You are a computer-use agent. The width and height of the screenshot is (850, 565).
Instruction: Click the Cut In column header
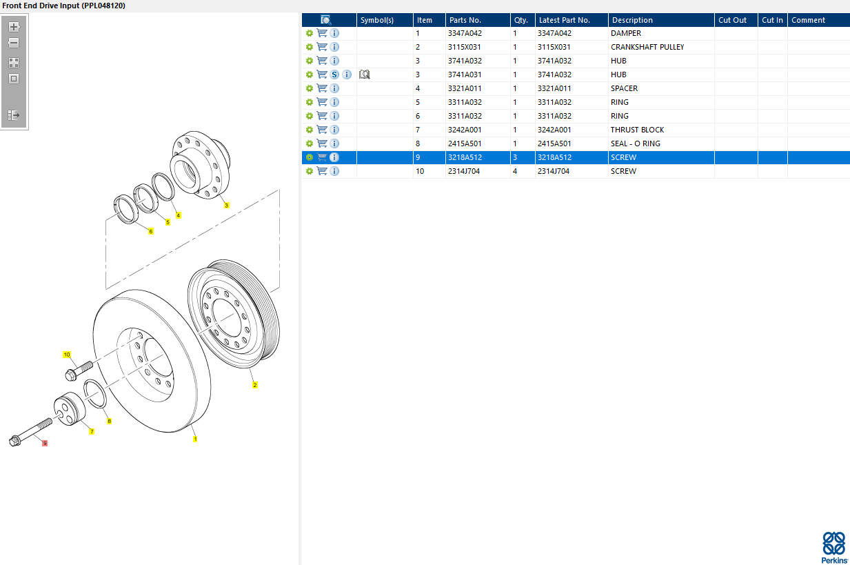click(773, 20)
